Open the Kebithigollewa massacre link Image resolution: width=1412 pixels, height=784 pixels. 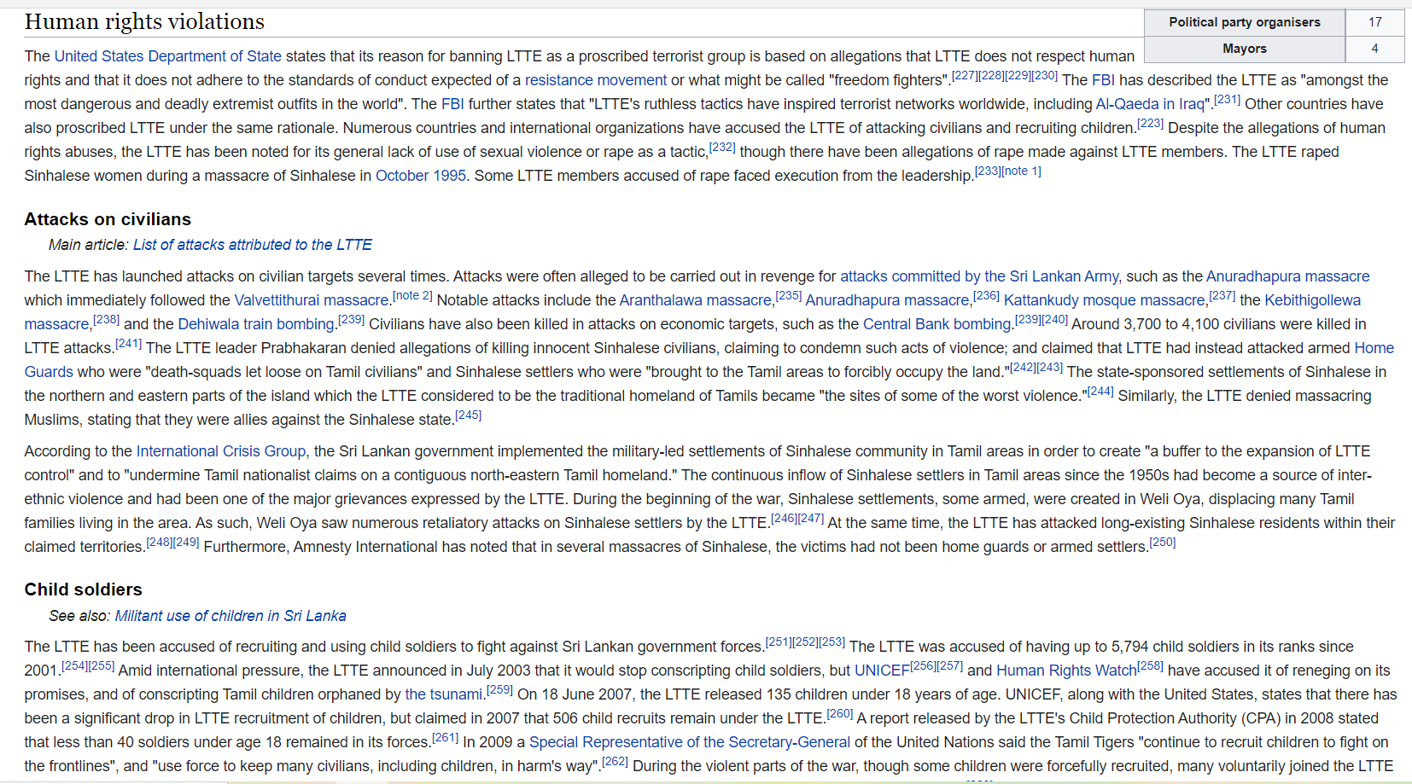pos(1312,300)
